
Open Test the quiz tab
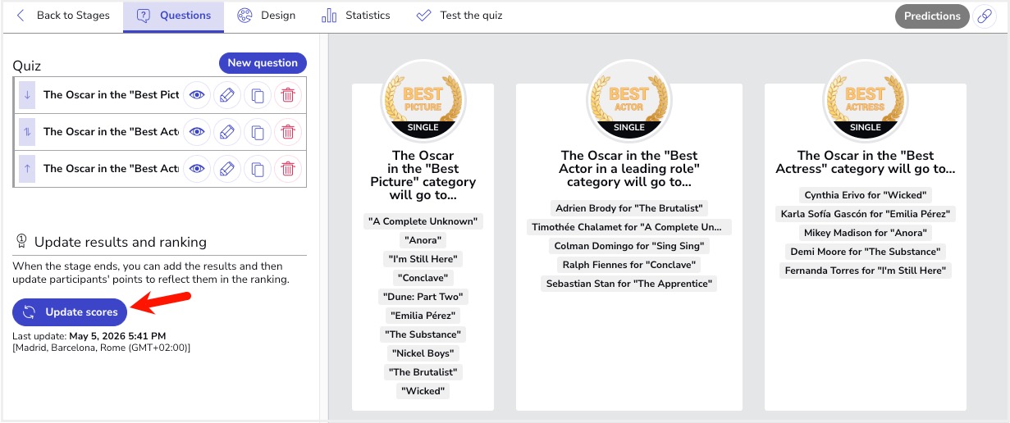pos(459,16)
